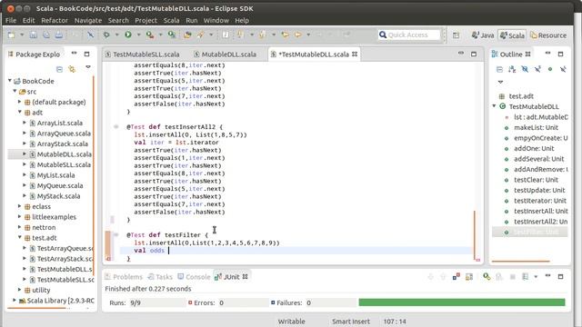Toggle JUnit Scroll Lock icon

469,276
